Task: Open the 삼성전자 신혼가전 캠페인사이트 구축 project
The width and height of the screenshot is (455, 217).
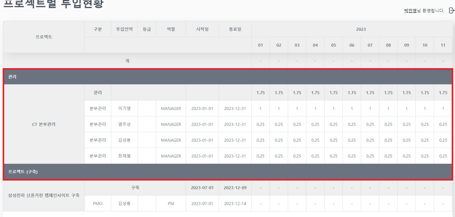Action: pyautogui.click(x=44, y=195)
